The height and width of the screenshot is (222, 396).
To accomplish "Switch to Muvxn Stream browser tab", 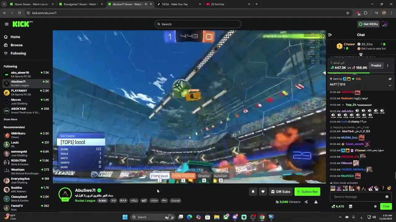I will tap(31, 4).
